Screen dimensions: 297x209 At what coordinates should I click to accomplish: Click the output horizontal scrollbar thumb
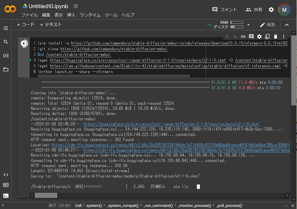click(46, 195)
